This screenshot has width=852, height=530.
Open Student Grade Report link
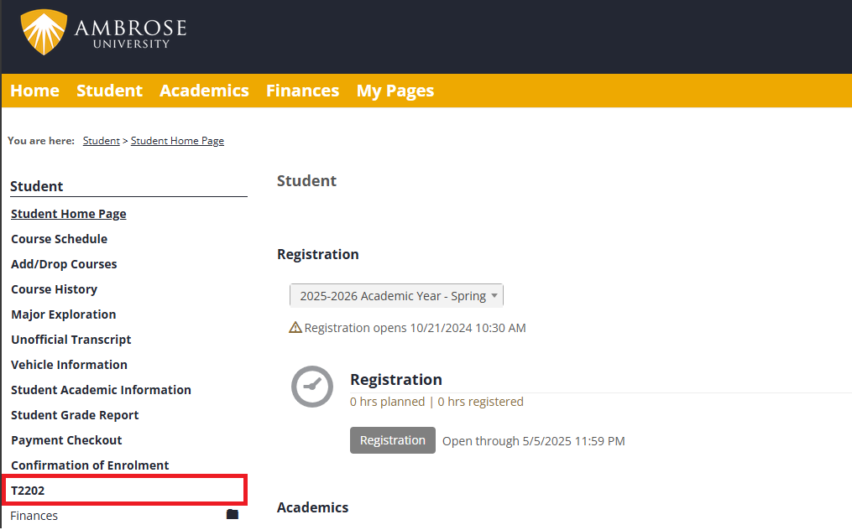point(75,415)
